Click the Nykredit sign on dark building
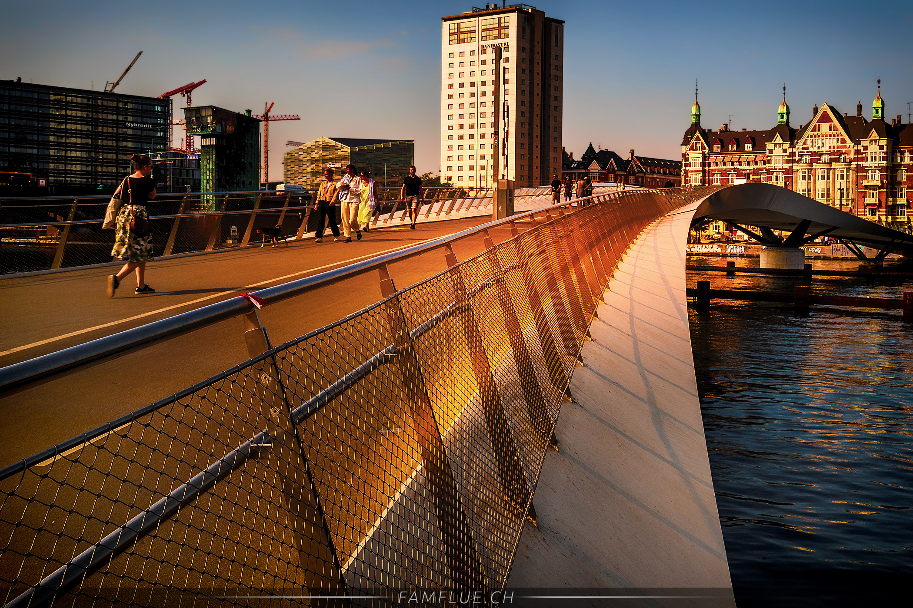Screen dimensions: 913x608 click(139, 125)
